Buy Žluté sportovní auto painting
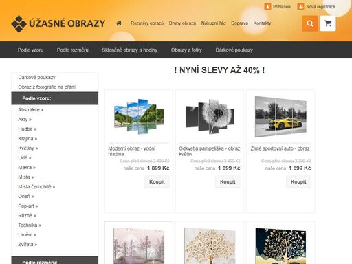 click(298, 181)
